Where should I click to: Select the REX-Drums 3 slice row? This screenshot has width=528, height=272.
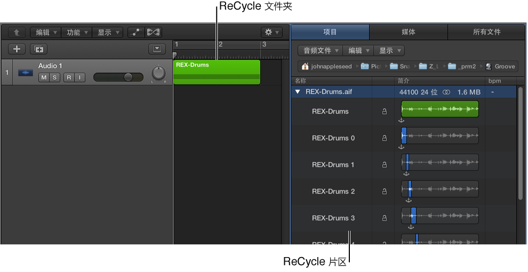point(404,218)
